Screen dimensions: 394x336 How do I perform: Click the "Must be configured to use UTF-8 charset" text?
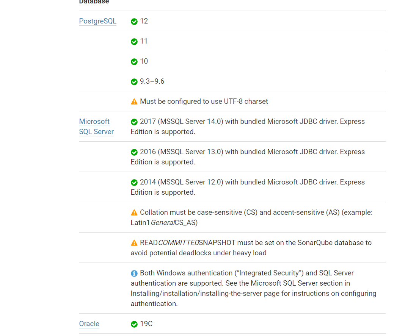point(204,102)
